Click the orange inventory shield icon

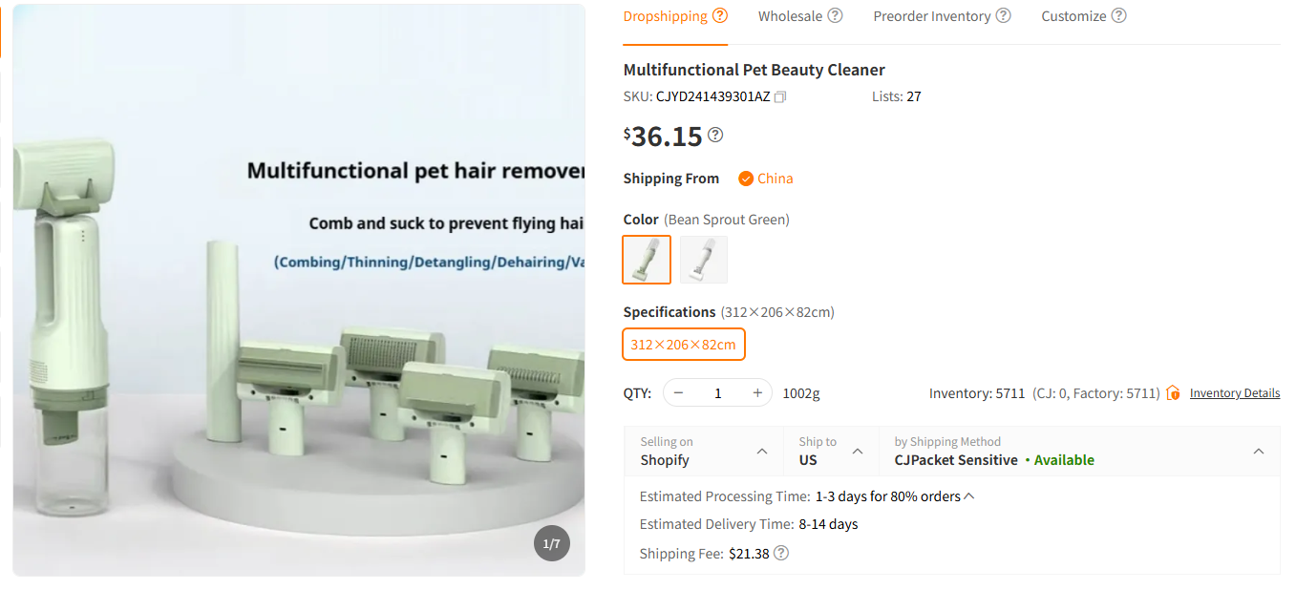(x=1173, y=392)
